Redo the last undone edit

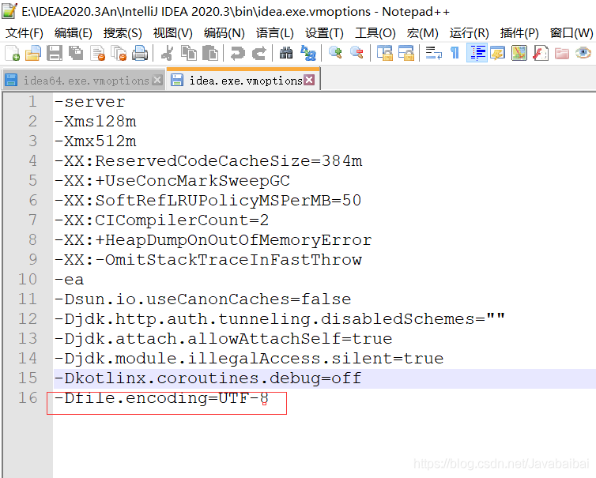tap(259, 53)
